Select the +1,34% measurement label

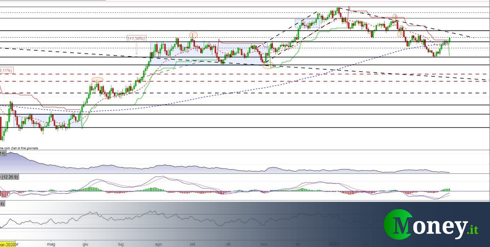click(x=136, y=38)
